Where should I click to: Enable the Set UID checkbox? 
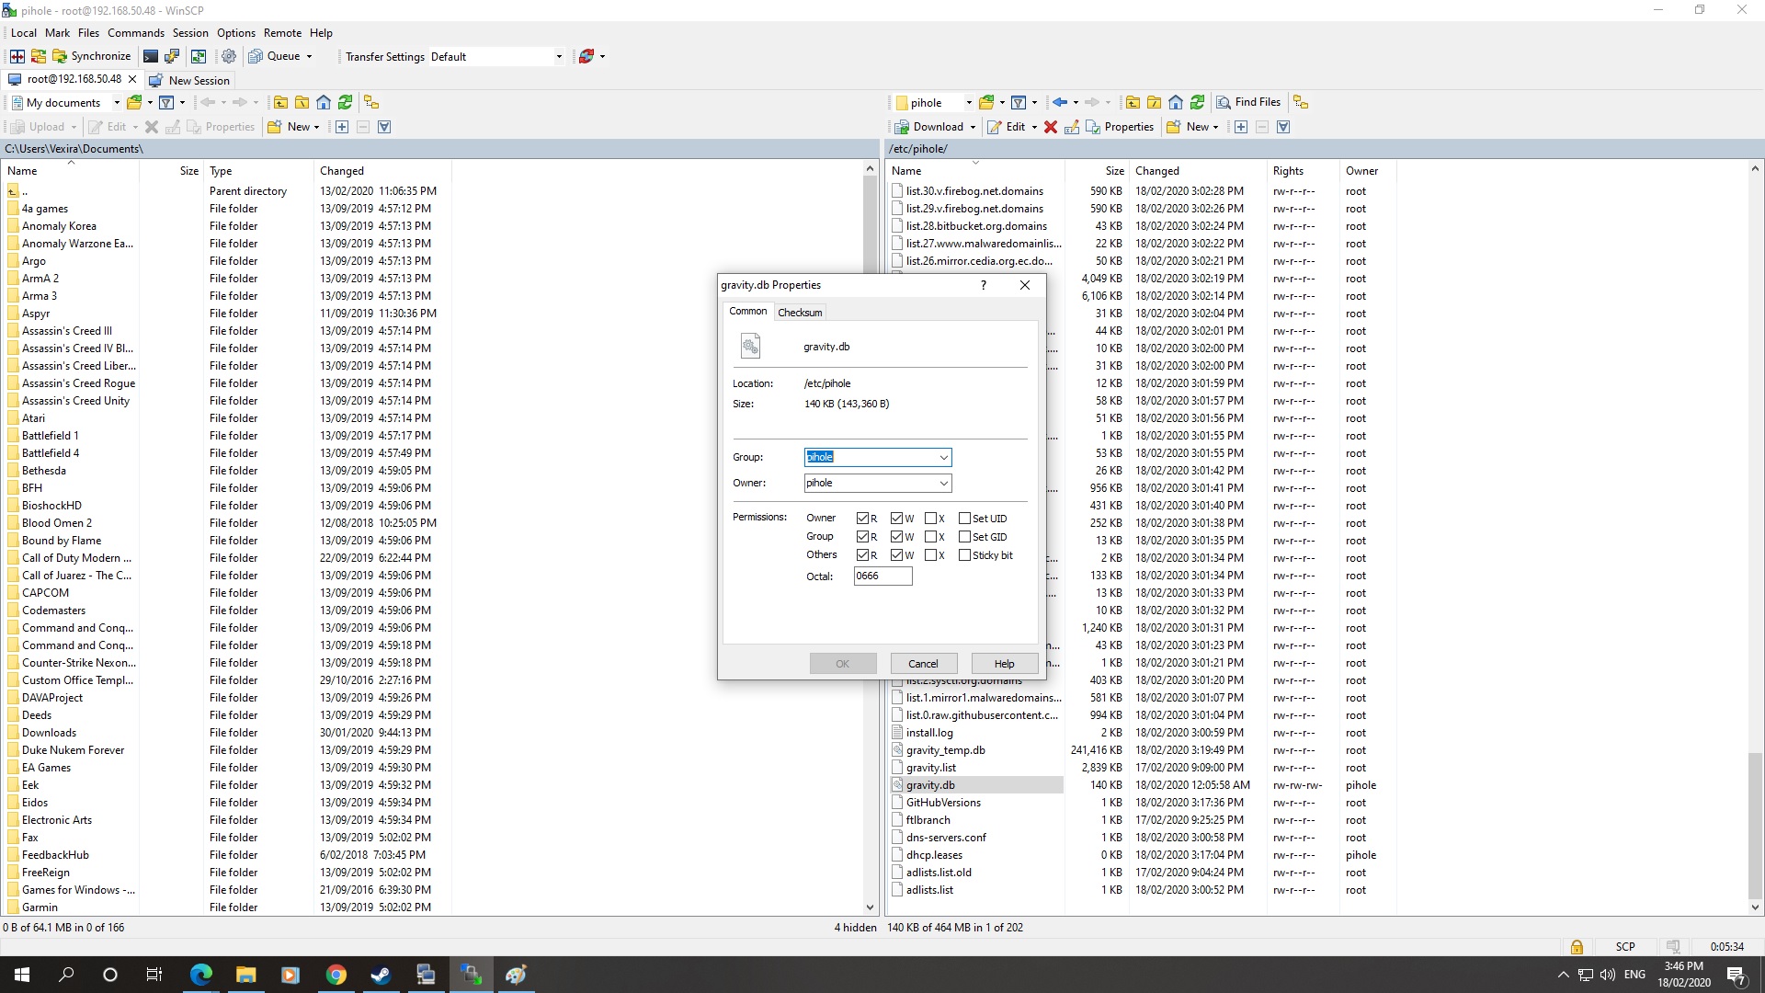(964, 519)
